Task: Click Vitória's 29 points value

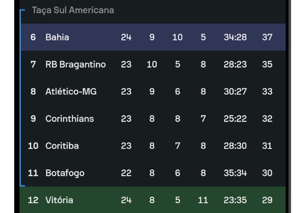Action: tap(267, 200)
